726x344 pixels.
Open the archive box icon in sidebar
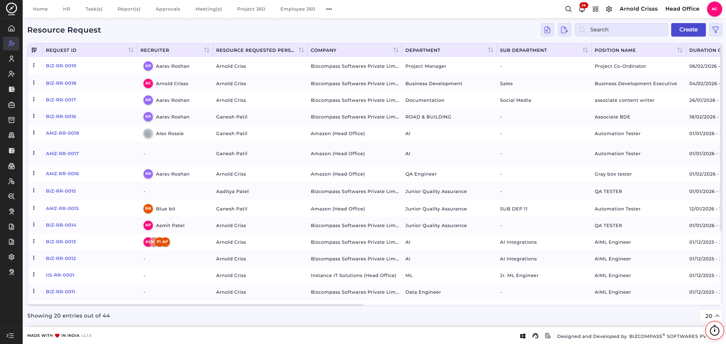11,120
